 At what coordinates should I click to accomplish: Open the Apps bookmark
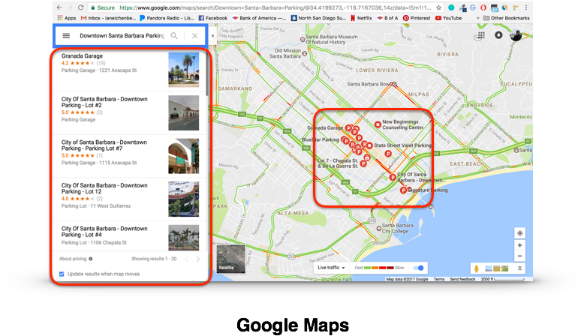67,18
